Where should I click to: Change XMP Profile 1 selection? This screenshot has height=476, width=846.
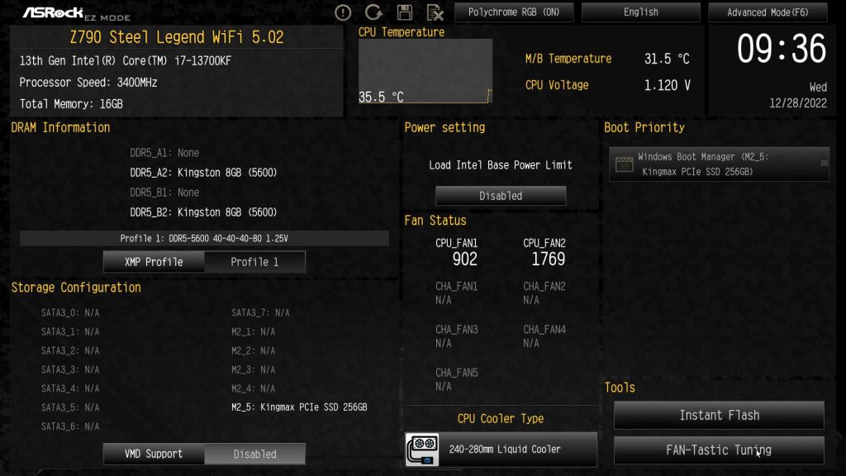coord(254,262)
